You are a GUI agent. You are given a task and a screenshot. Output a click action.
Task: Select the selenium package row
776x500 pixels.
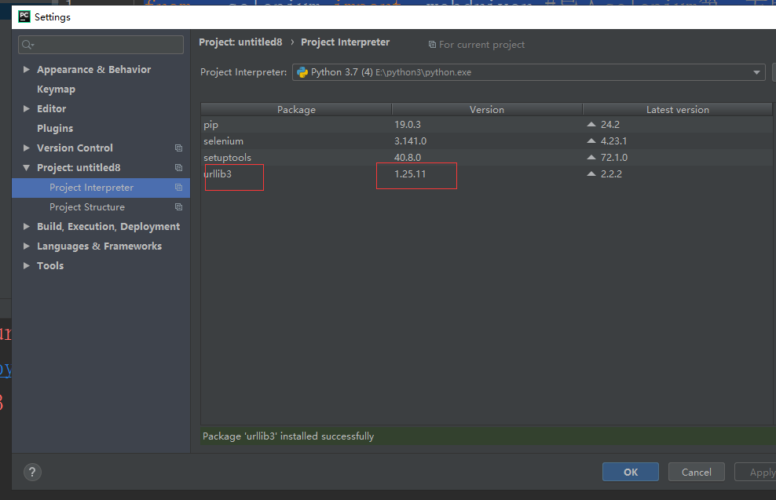pos(486,141)
